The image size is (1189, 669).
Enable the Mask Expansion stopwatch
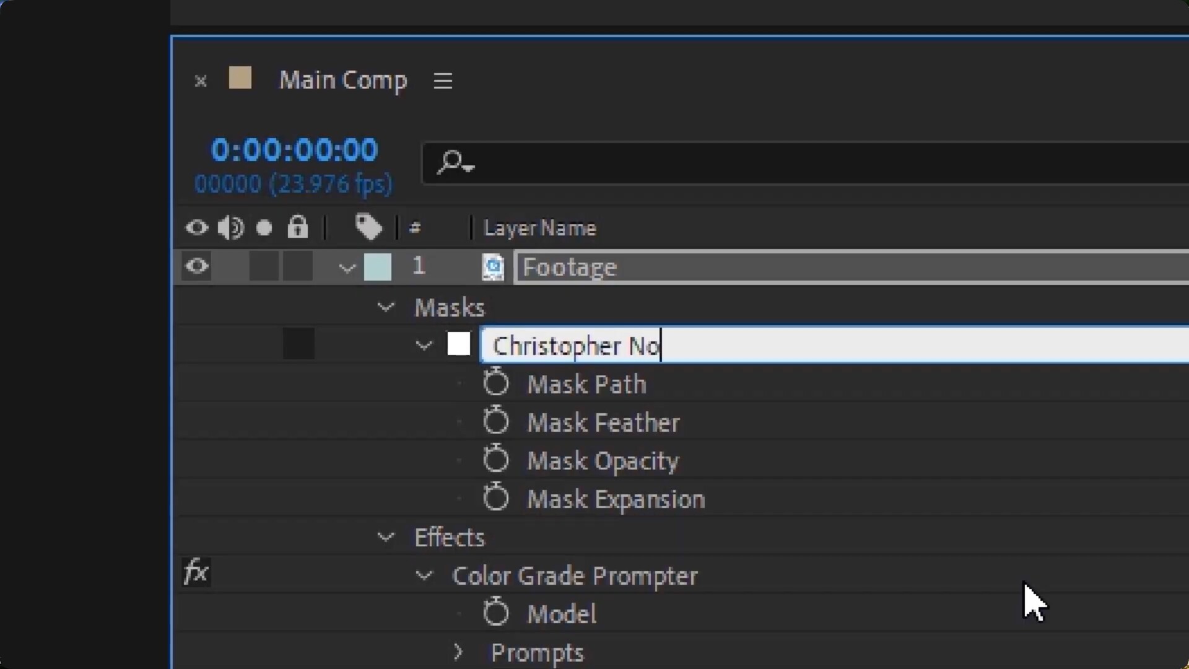pyautogui.click(x=496, y=499)
